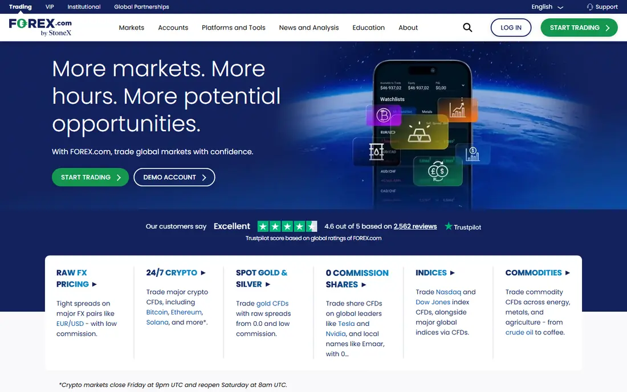Click the orange rising chart icon tile
Screen dimensions: 627x392
click(458, 110)
